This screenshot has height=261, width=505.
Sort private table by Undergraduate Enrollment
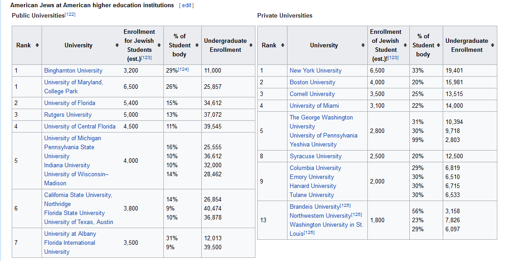pos(492,46)
